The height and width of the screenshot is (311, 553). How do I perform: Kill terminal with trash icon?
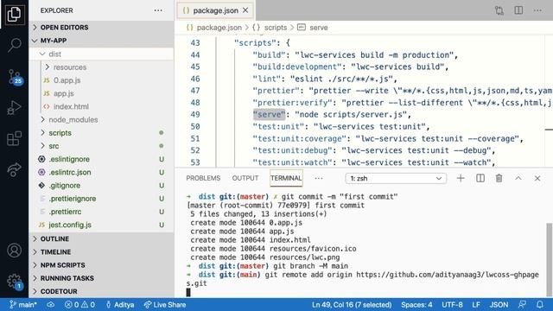pos(499,178)
